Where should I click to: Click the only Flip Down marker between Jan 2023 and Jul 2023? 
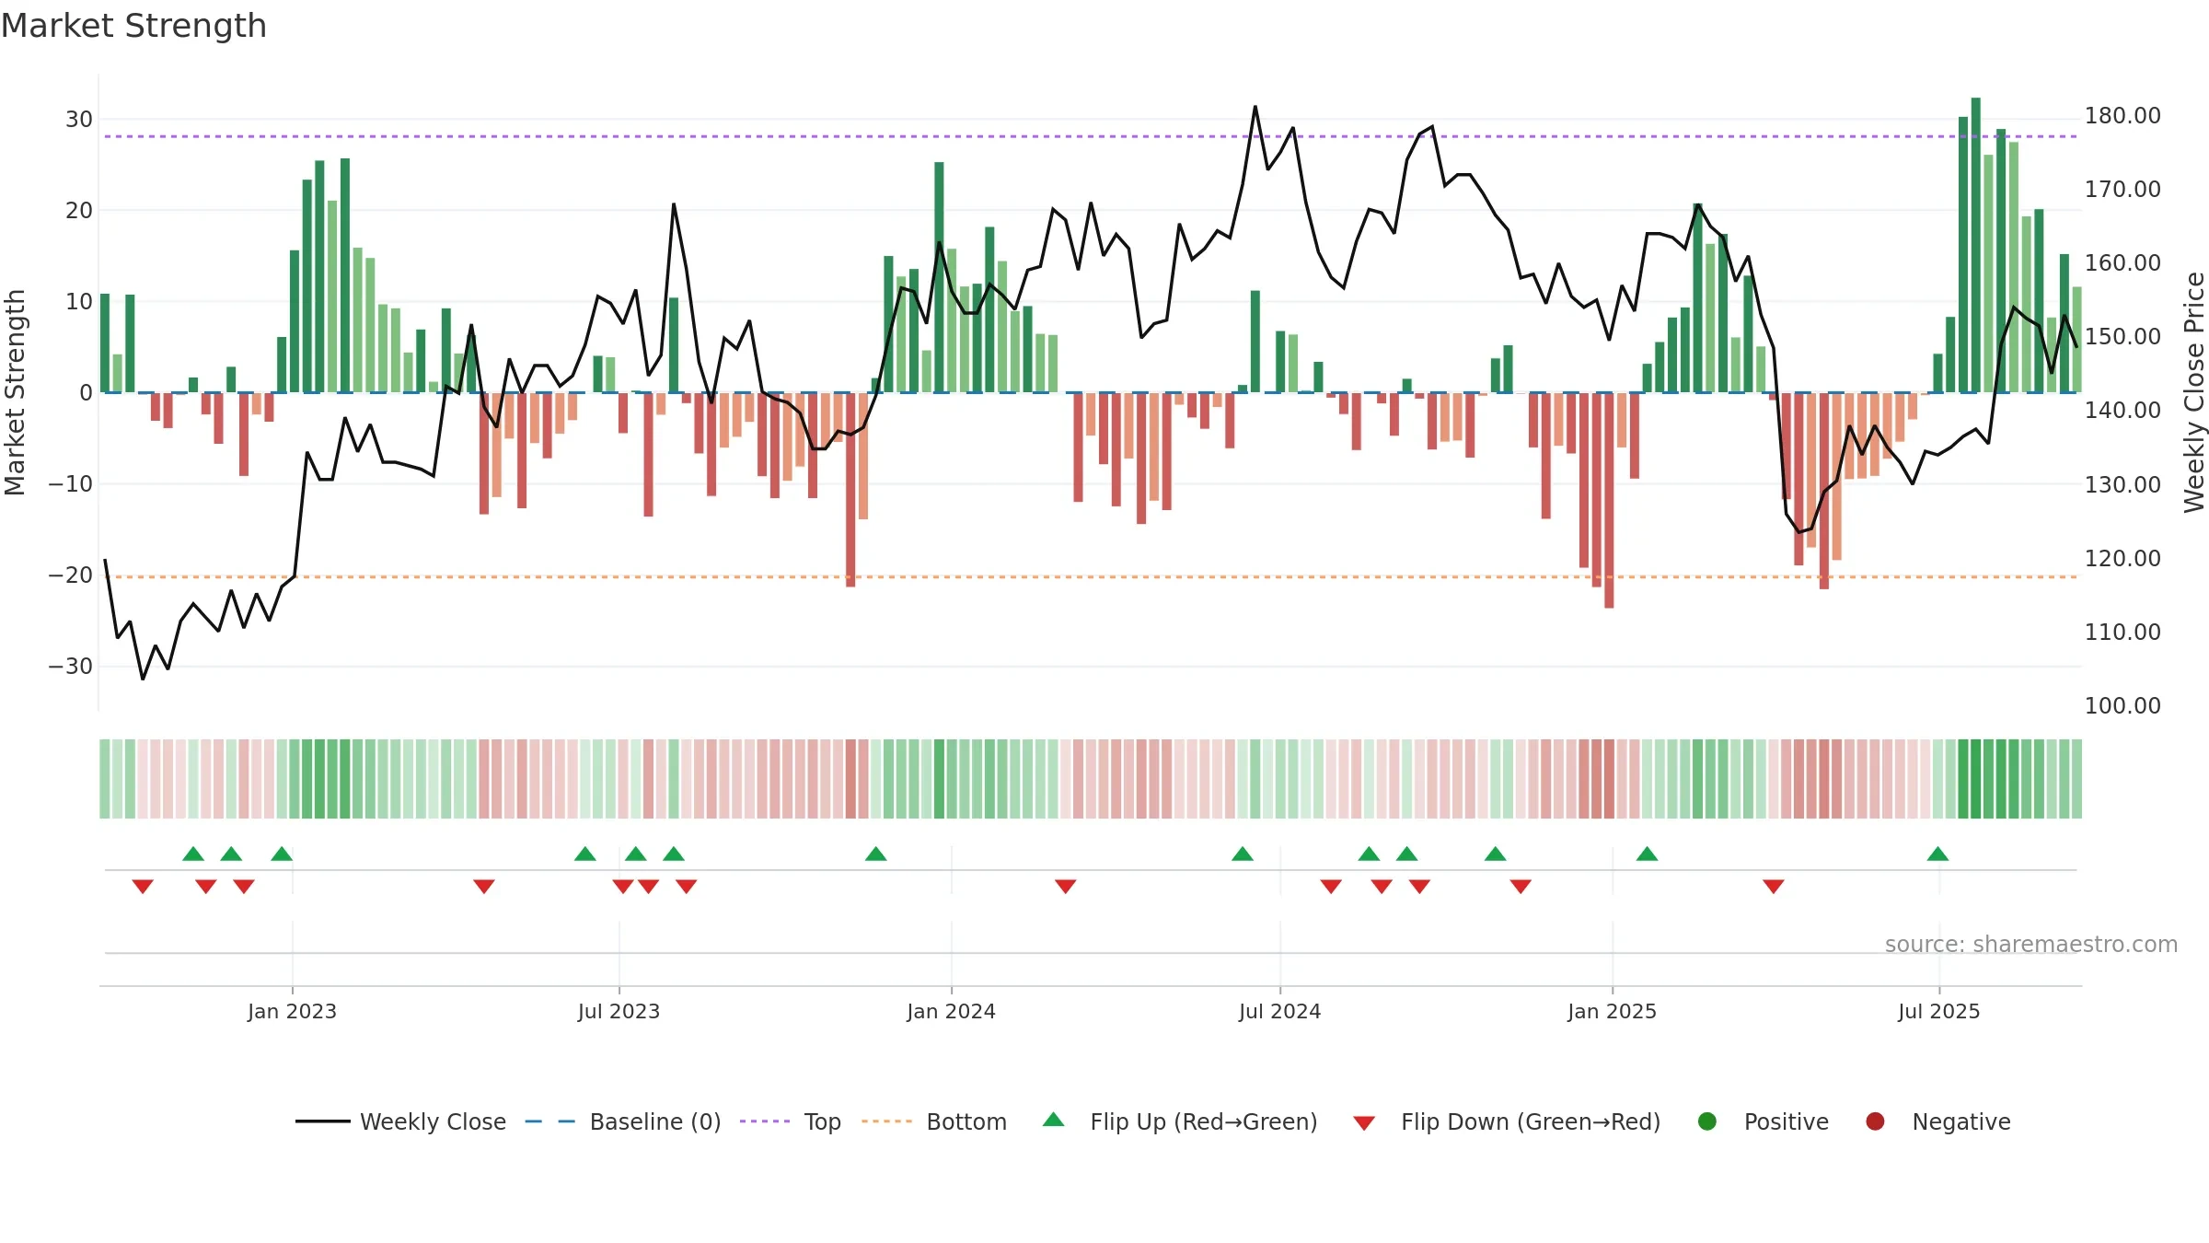pos(484,886)
